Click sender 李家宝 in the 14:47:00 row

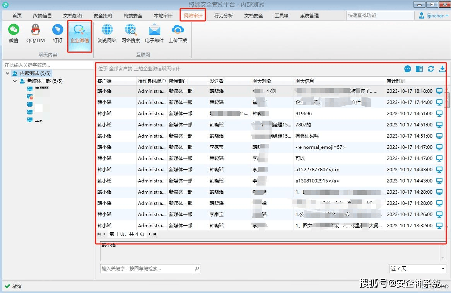tap(217, 147)
